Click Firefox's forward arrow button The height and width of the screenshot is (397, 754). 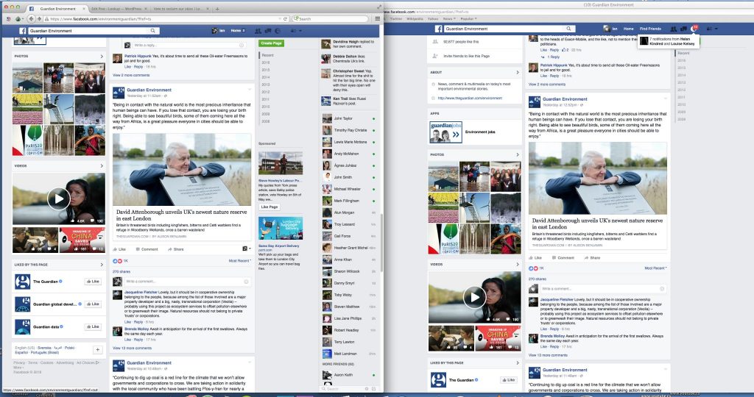39,18
